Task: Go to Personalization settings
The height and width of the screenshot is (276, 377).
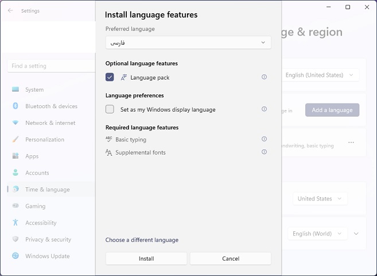Action: pyautogui.click(x=51, y=140)
